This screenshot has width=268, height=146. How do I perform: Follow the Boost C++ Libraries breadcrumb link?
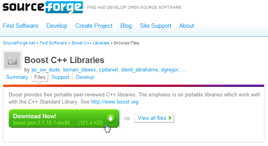[90, 43]
